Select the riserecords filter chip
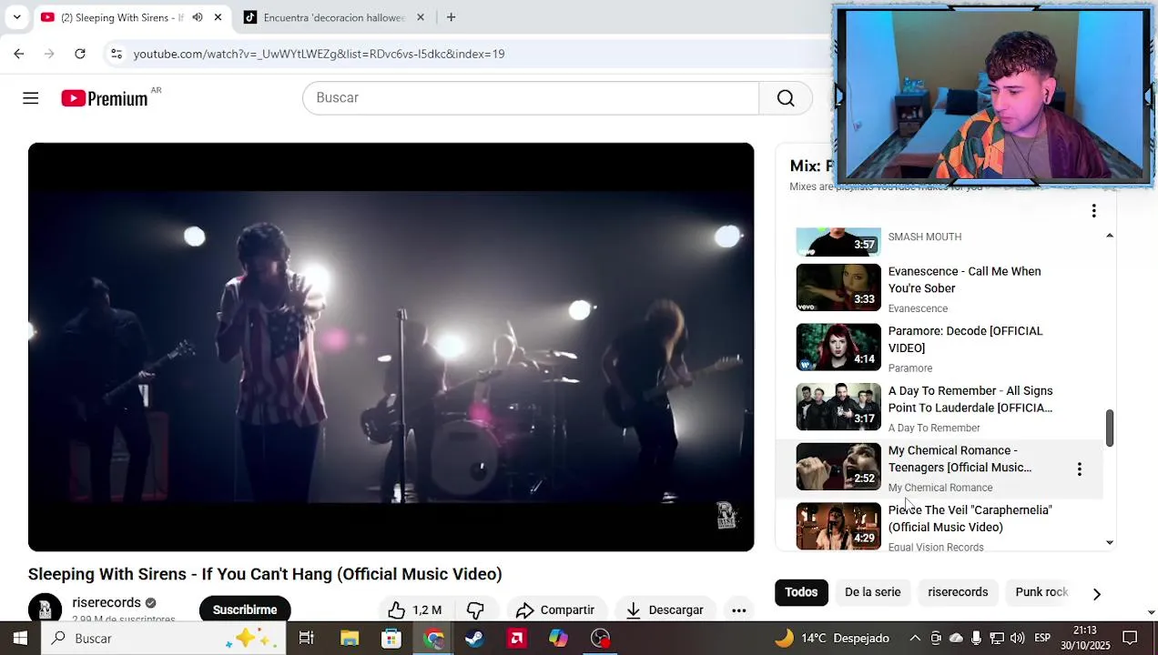Screen dimensions: 1158x655 coord(958,592)
